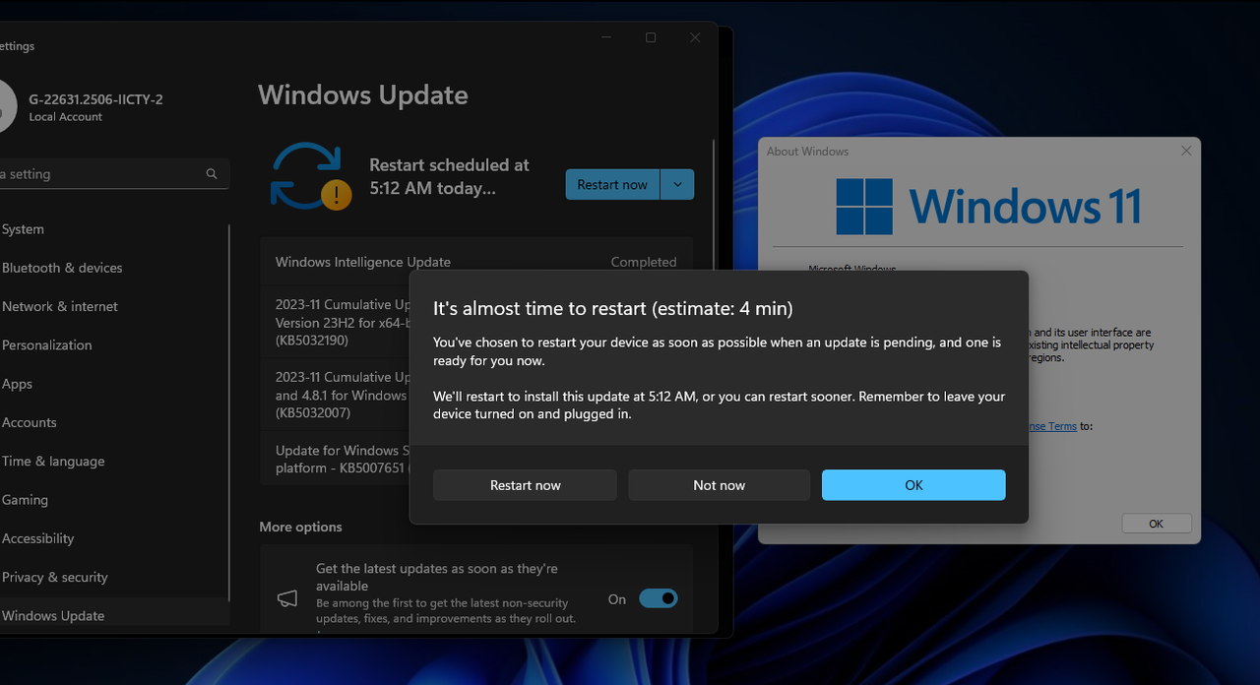Click the Completed status of Intelligence Update
The width and height of the screenshot is (1260, 685).
coord(644,262)
